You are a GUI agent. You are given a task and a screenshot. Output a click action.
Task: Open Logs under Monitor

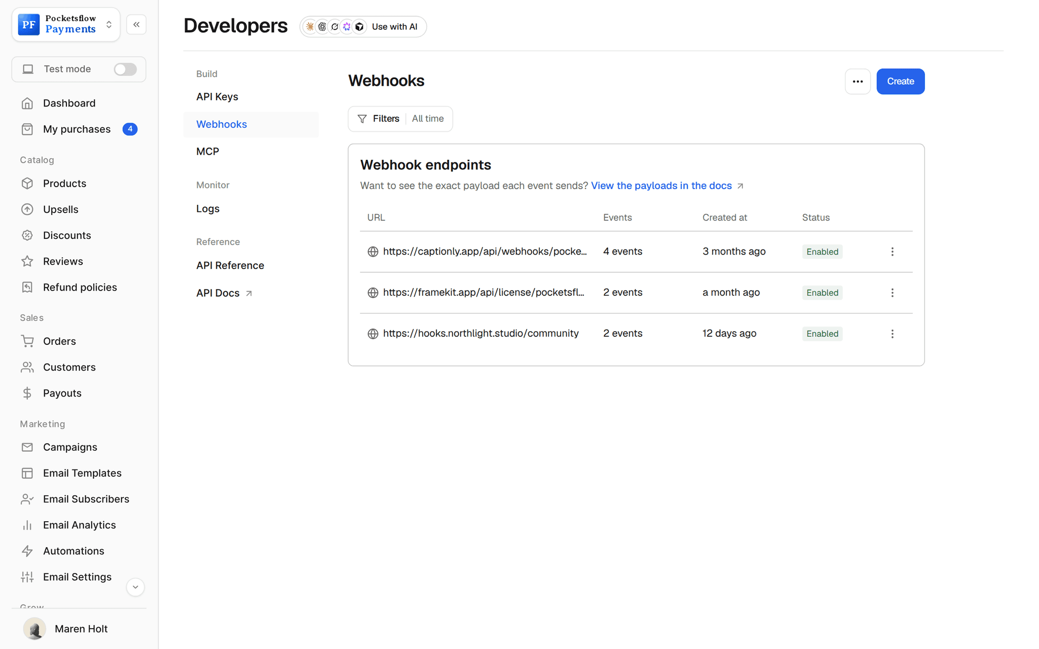click(x=208, y=209)
